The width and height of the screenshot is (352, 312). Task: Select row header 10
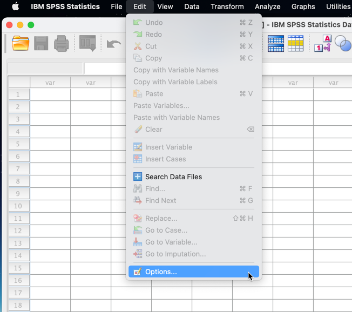point(19,206)
